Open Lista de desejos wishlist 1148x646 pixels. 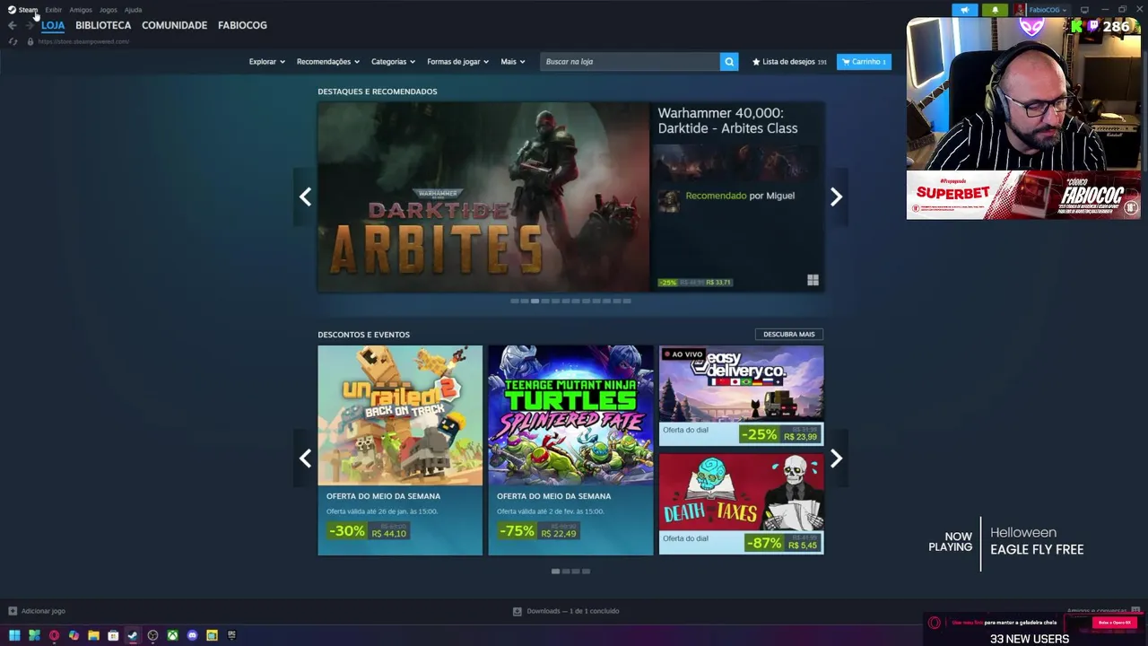[x=789, y=62]
